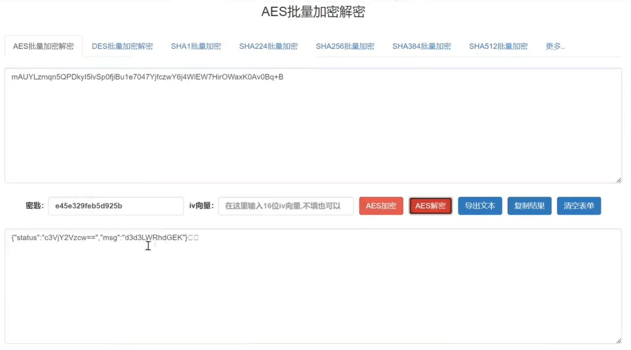Open the SHA224批量加密 tab
631x350 pixels.
click(x=268, y=46)
